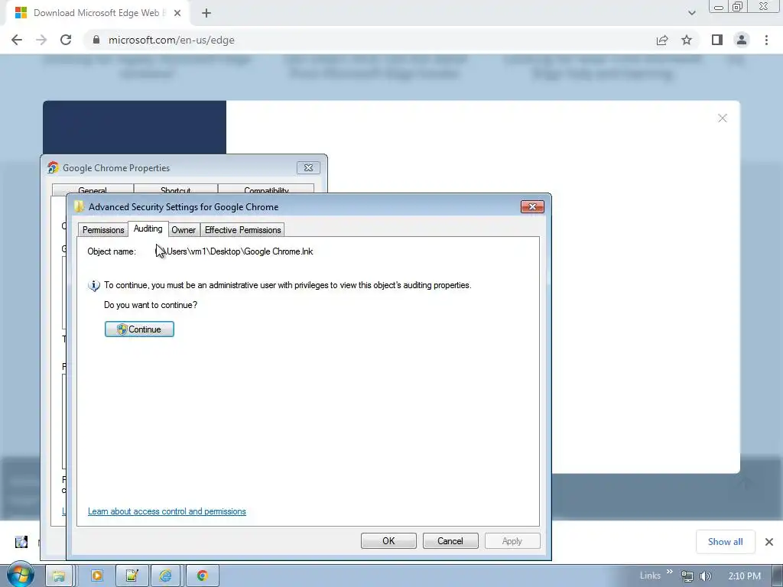Open a new browser tab
This screenshot has height=587, width=783.
(x=206, y=13)
